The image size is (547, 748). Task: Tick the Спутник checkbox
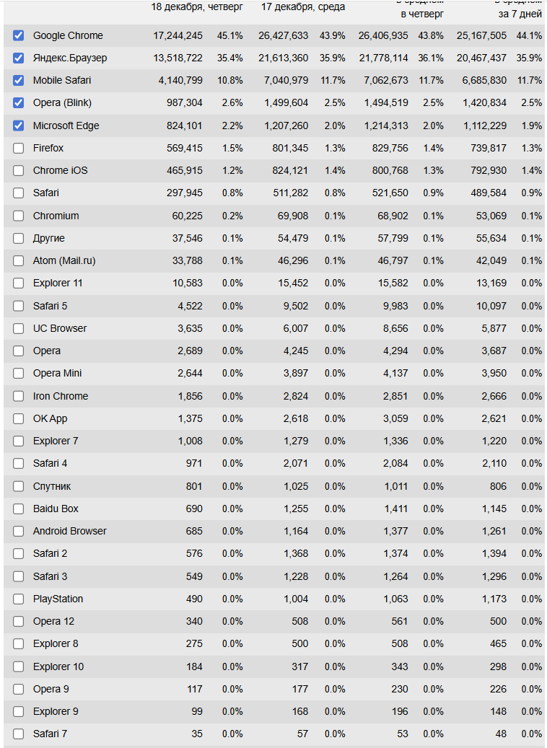coord(19,486)
